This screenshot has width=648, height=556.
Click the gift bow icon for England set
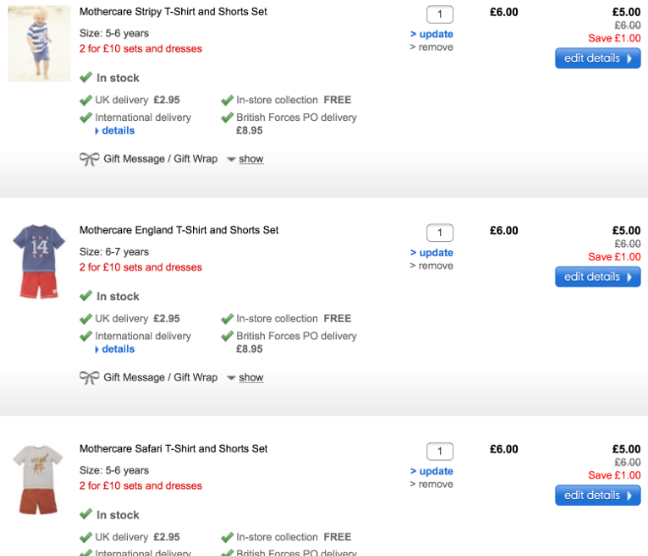click(90, 377)
